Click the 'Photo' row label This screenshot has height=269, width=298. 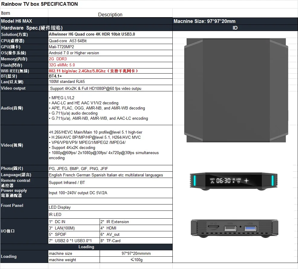[x=24, y=168]
